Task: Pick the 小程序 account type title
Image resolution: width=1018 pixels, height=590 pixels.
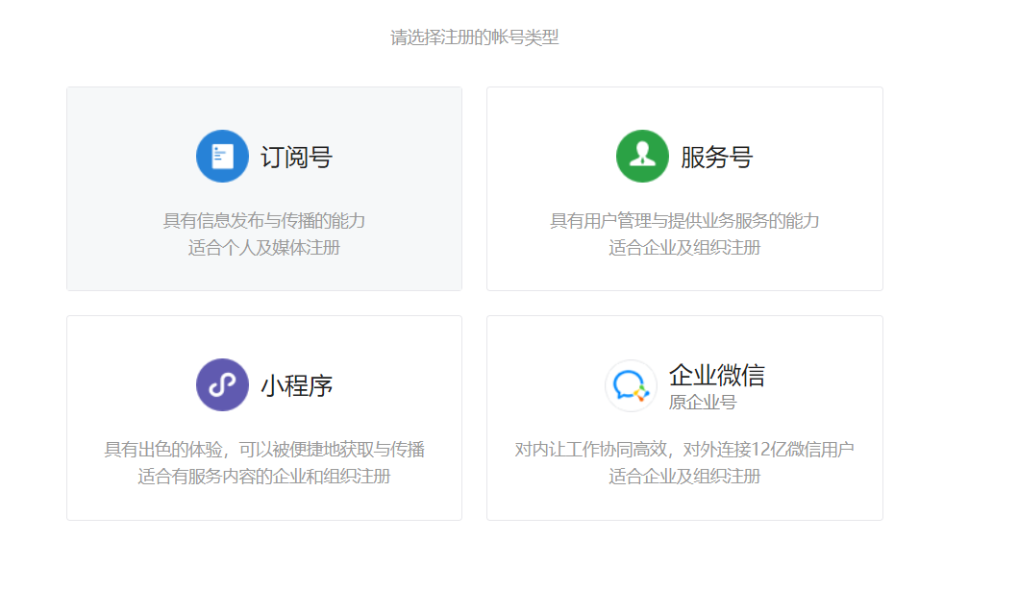Action: pyautogui.click(x=296, y=385)
